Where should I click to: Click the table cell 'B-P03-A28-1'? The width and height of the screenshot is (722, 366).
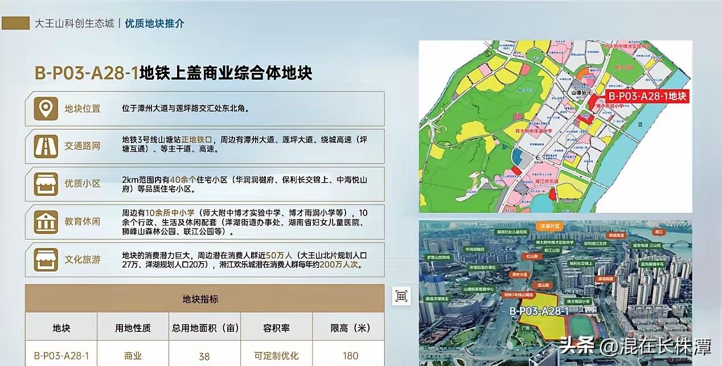click(x=61, y=356)
